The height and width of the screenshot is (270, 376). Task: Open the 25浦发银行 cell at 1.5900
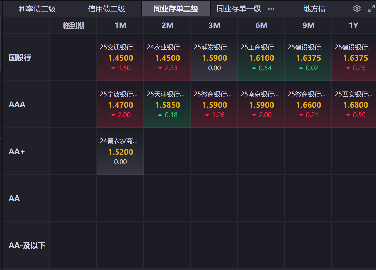pos(214,57)
